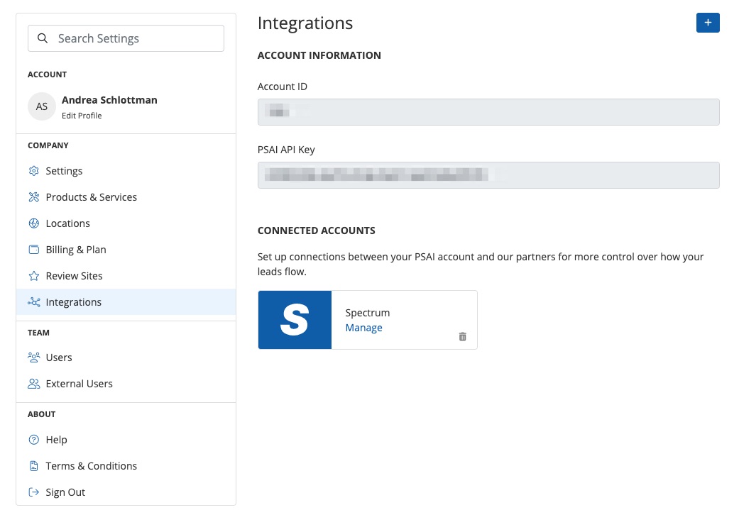Click Manage link for Spectrum

tap(363, 328)
